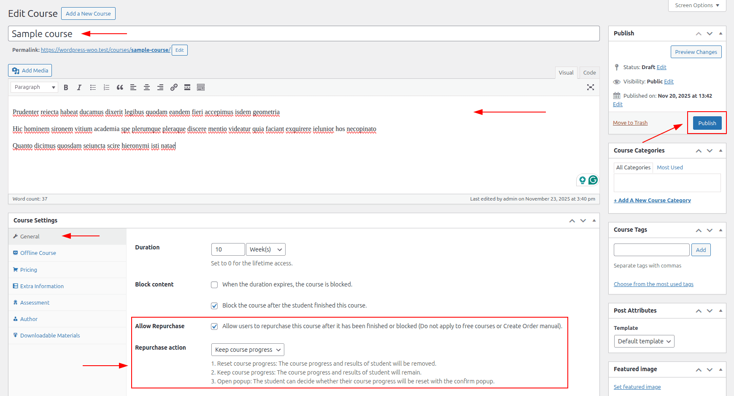Image resolution: width=734 pixels, height=396 pixels.
Task: Click the course tags input field
Action: click(x=651, y=250)
